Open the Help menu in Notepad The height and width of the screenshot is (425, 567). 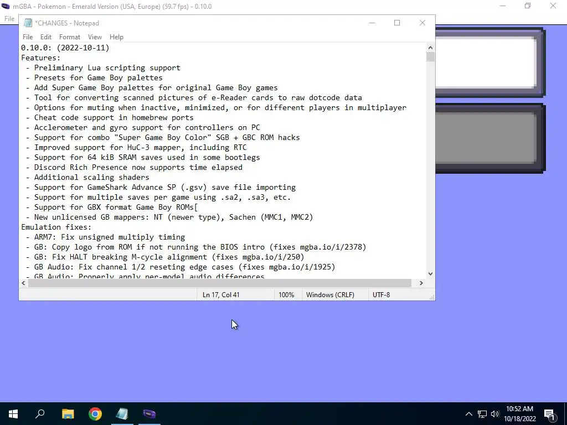point(116,37)
